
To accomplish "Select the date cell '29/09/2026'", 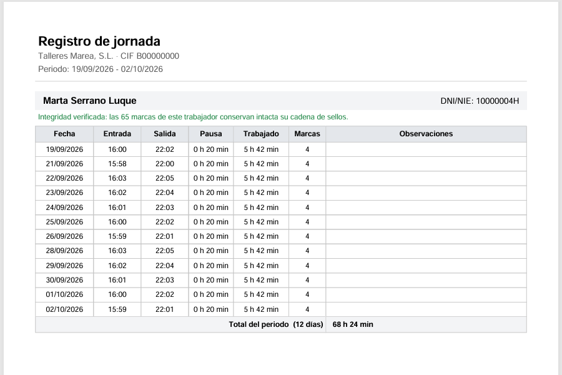I will point(64,266).
